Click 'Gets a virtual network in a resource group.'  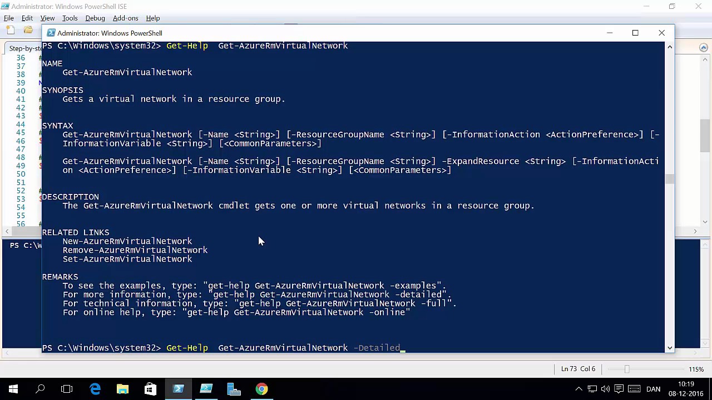pos(174,99)
